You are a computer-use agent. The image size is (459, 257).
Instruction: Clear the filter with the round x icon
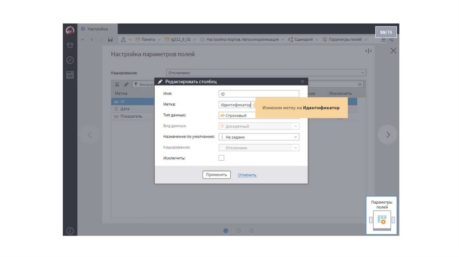[x=360, y=85]
